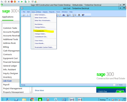The image size is (127, 102).
Task: Click the magnifier inquiry icon in toolbar
Action: (x=68, y=15)
